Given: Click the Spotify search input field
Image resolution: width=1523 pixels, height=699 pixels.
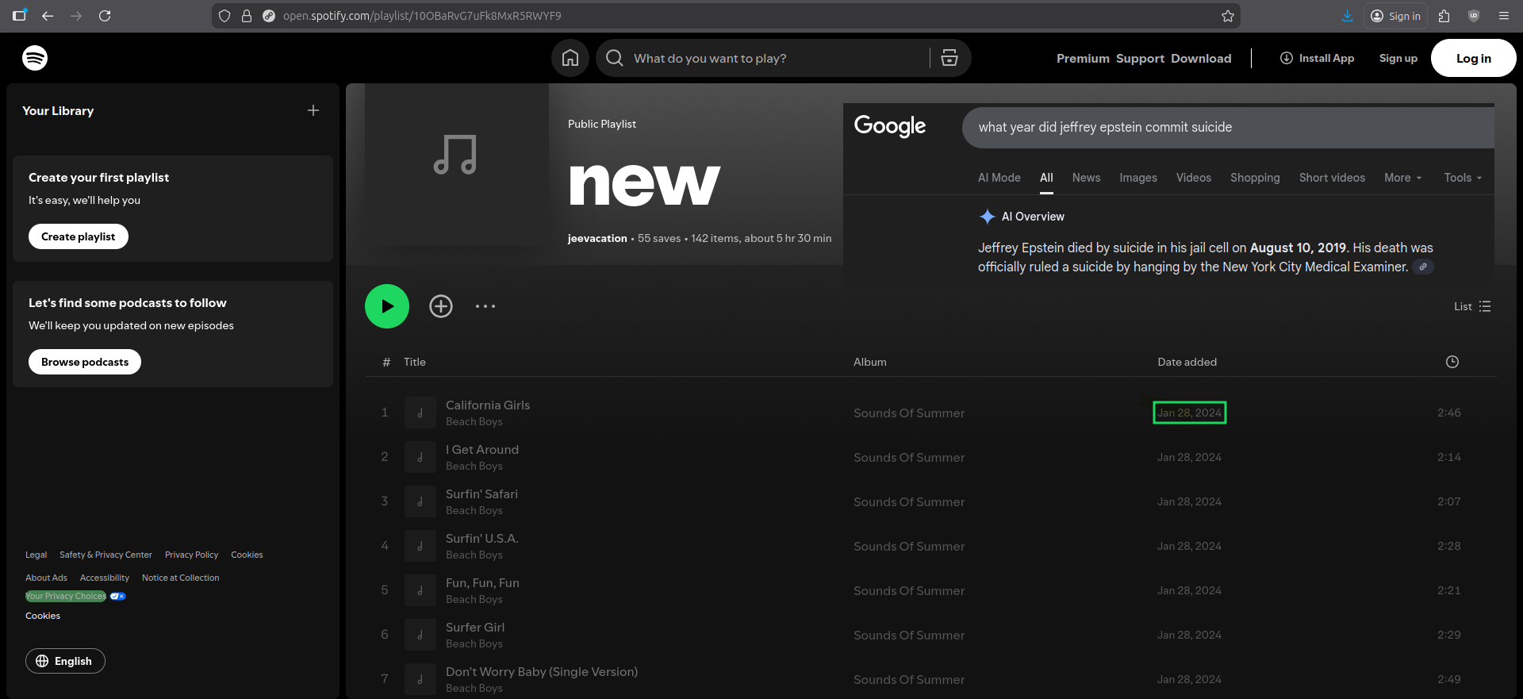Looking at the screenshot, I should click(x=776, y=58).
